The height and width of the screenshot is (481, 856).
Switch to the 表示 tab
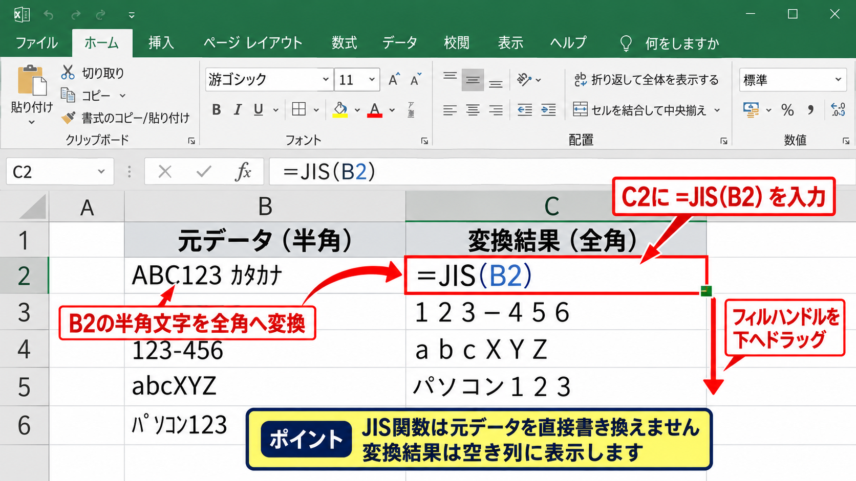(x=511, y=43)
